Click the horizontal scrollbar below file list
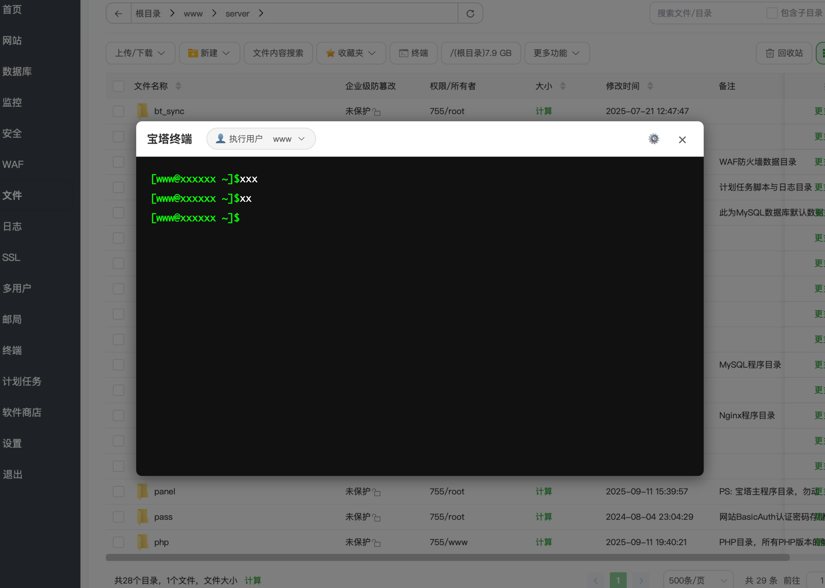The width and height of the screenshot is (825, 588). pyautogui.click(x=447, y=557)
